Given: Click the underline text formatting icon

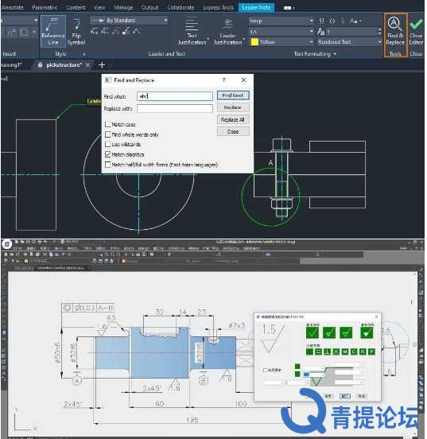Looking at the screenshot, I should click(321, 21).
